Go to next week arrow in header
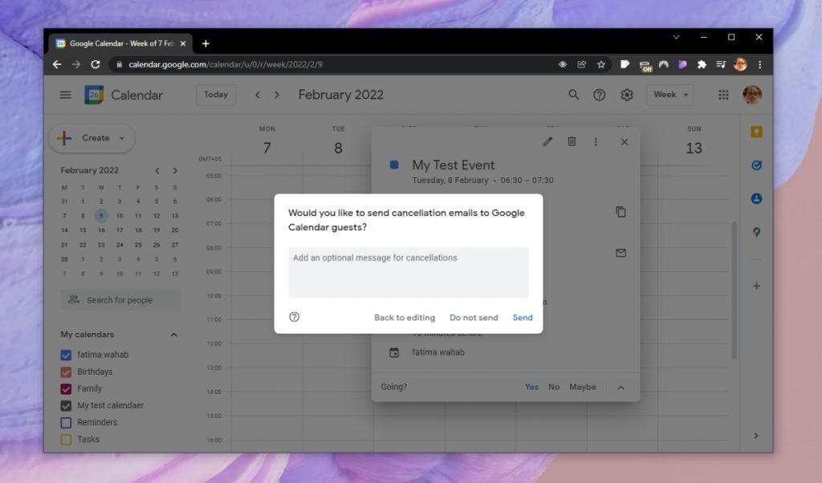The width and height of the screenshot is (822, 483). tap(277, 95)
